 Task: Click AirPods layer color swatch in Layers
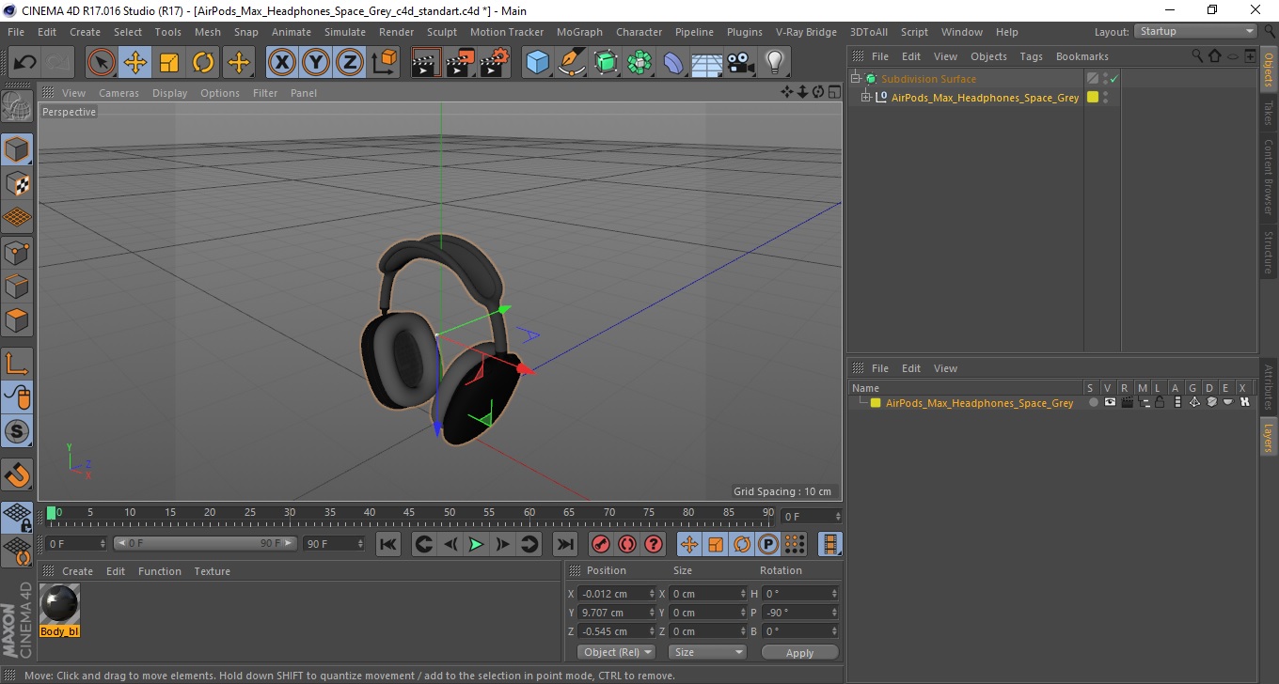coord(876,403)
